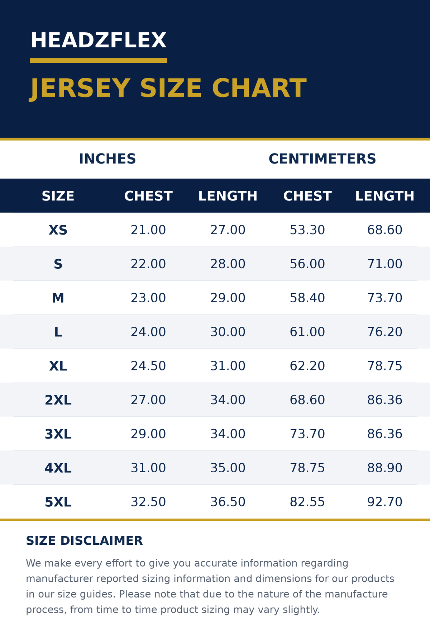Screen dimensions: 430x624
Task: Select the 61.00 chest centimeters for L
Action: point(307,332)
